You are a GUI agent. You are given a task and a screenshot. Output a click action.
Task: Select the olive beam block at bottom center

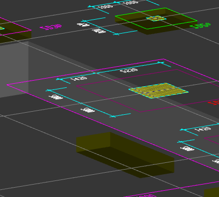click(125, 155)
